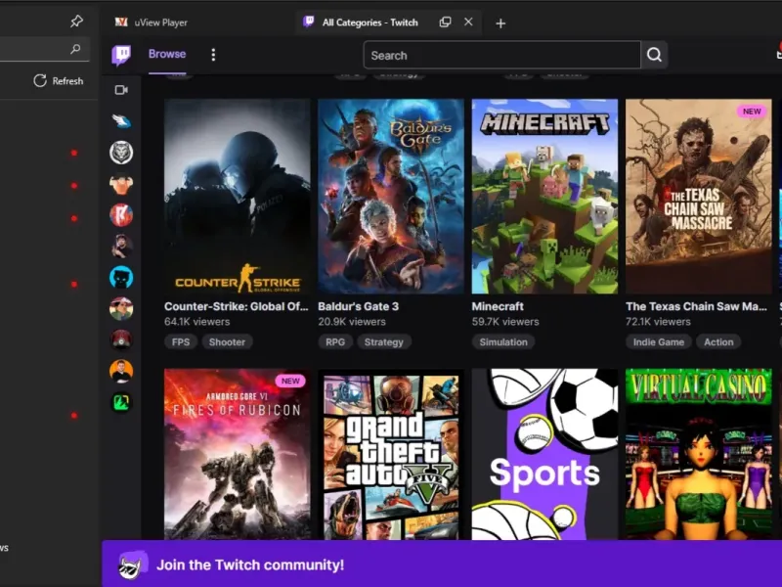The height and width of the screenshot is (587, 782).
Task: Select the Action tag under Texas Chain Saw
Action: 718,341
